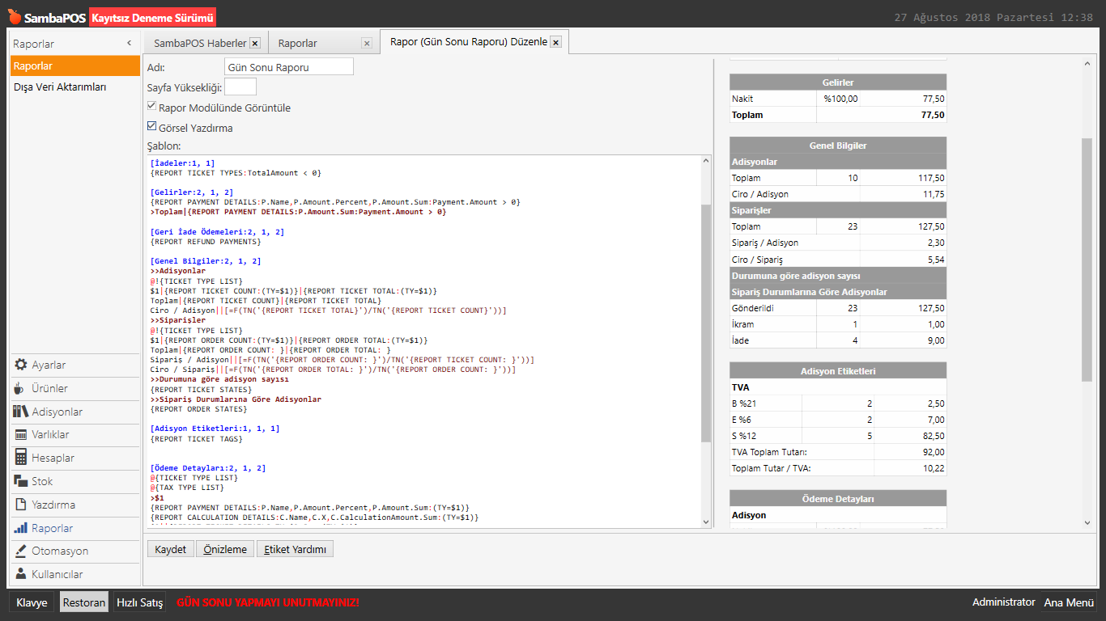Screen dimensions: 1106x621
Task: Click the template editor scrollbar down arrow
Action: (706, 522)
